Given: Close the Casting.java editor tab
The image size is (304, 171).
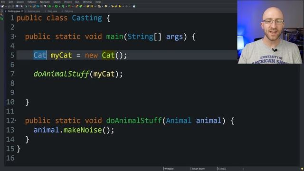Looking at the screenshot, I should (22, 11).
